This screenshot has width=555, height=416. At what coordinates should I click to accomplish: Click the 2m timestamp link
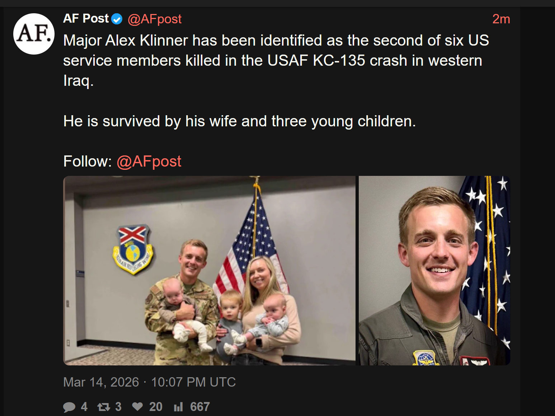click(501, 19)
